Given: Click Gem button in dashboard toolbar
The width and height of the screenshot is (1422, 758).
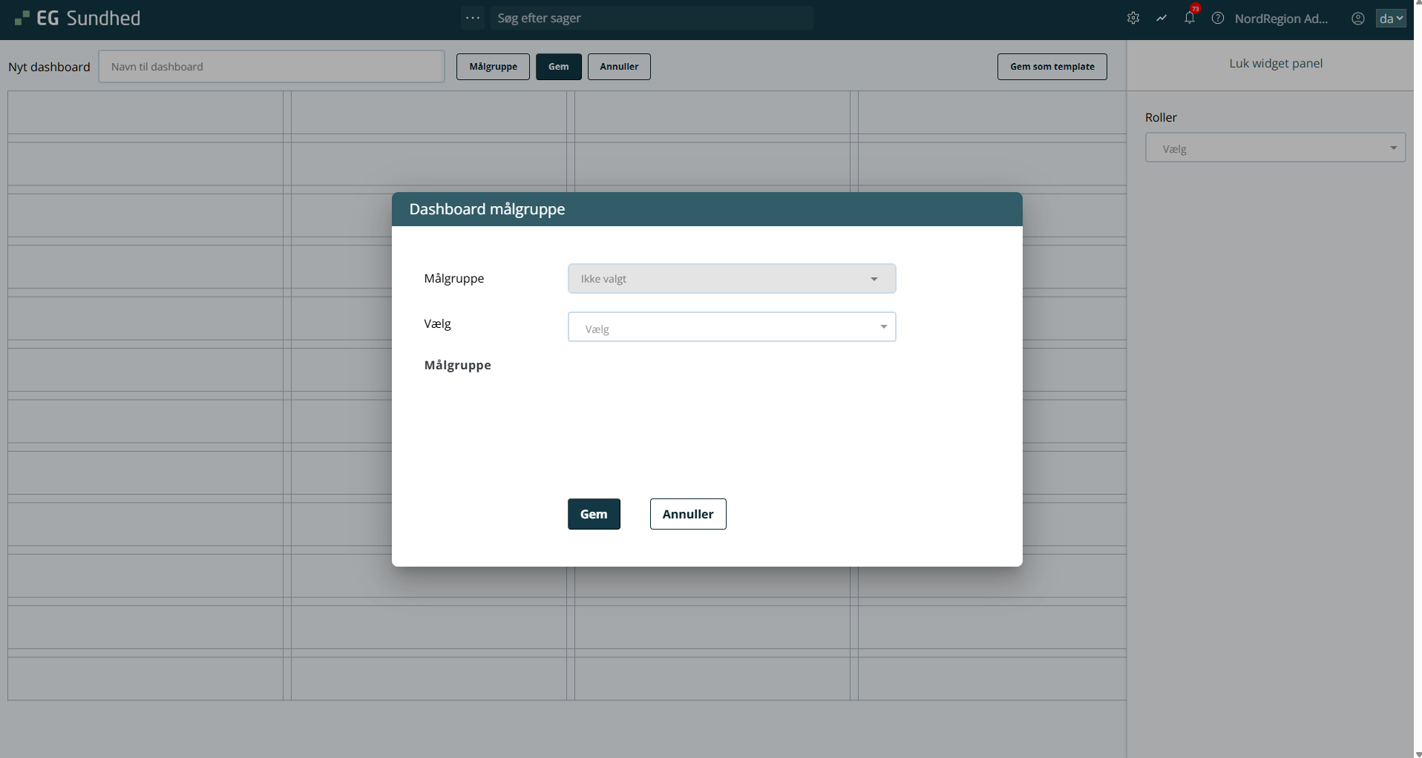Looking at the screenshot, I should coord(558,67).
